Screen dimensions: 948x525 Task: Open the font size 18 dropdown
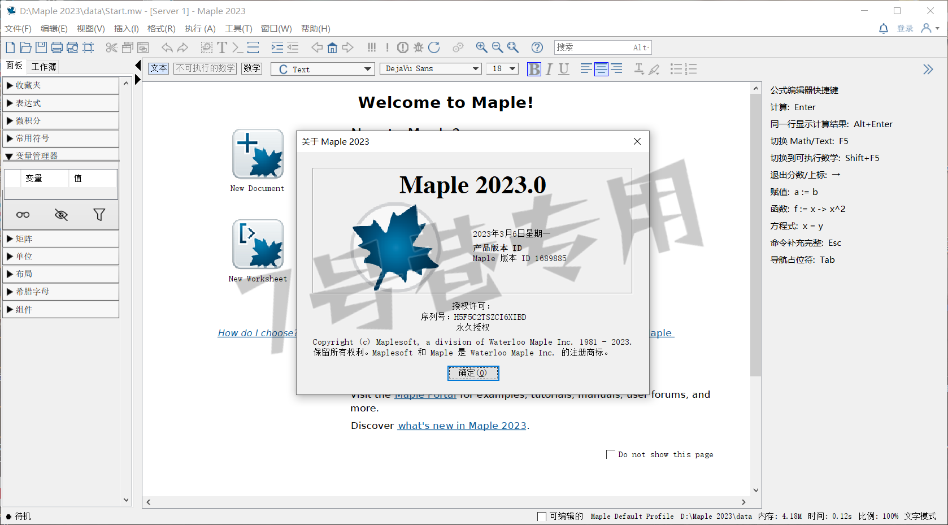502,69
